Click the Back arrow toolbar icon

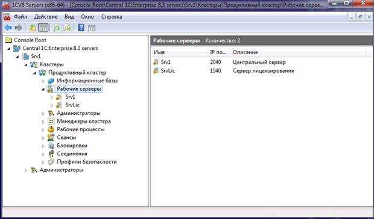click(8, 28)
